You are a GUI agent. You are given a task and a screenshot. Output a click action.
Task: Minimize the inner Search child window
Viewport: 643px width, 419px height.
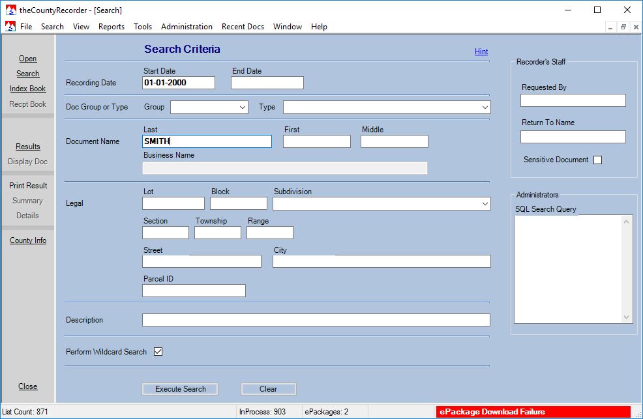pyautogui.click(x=611, y=27)
